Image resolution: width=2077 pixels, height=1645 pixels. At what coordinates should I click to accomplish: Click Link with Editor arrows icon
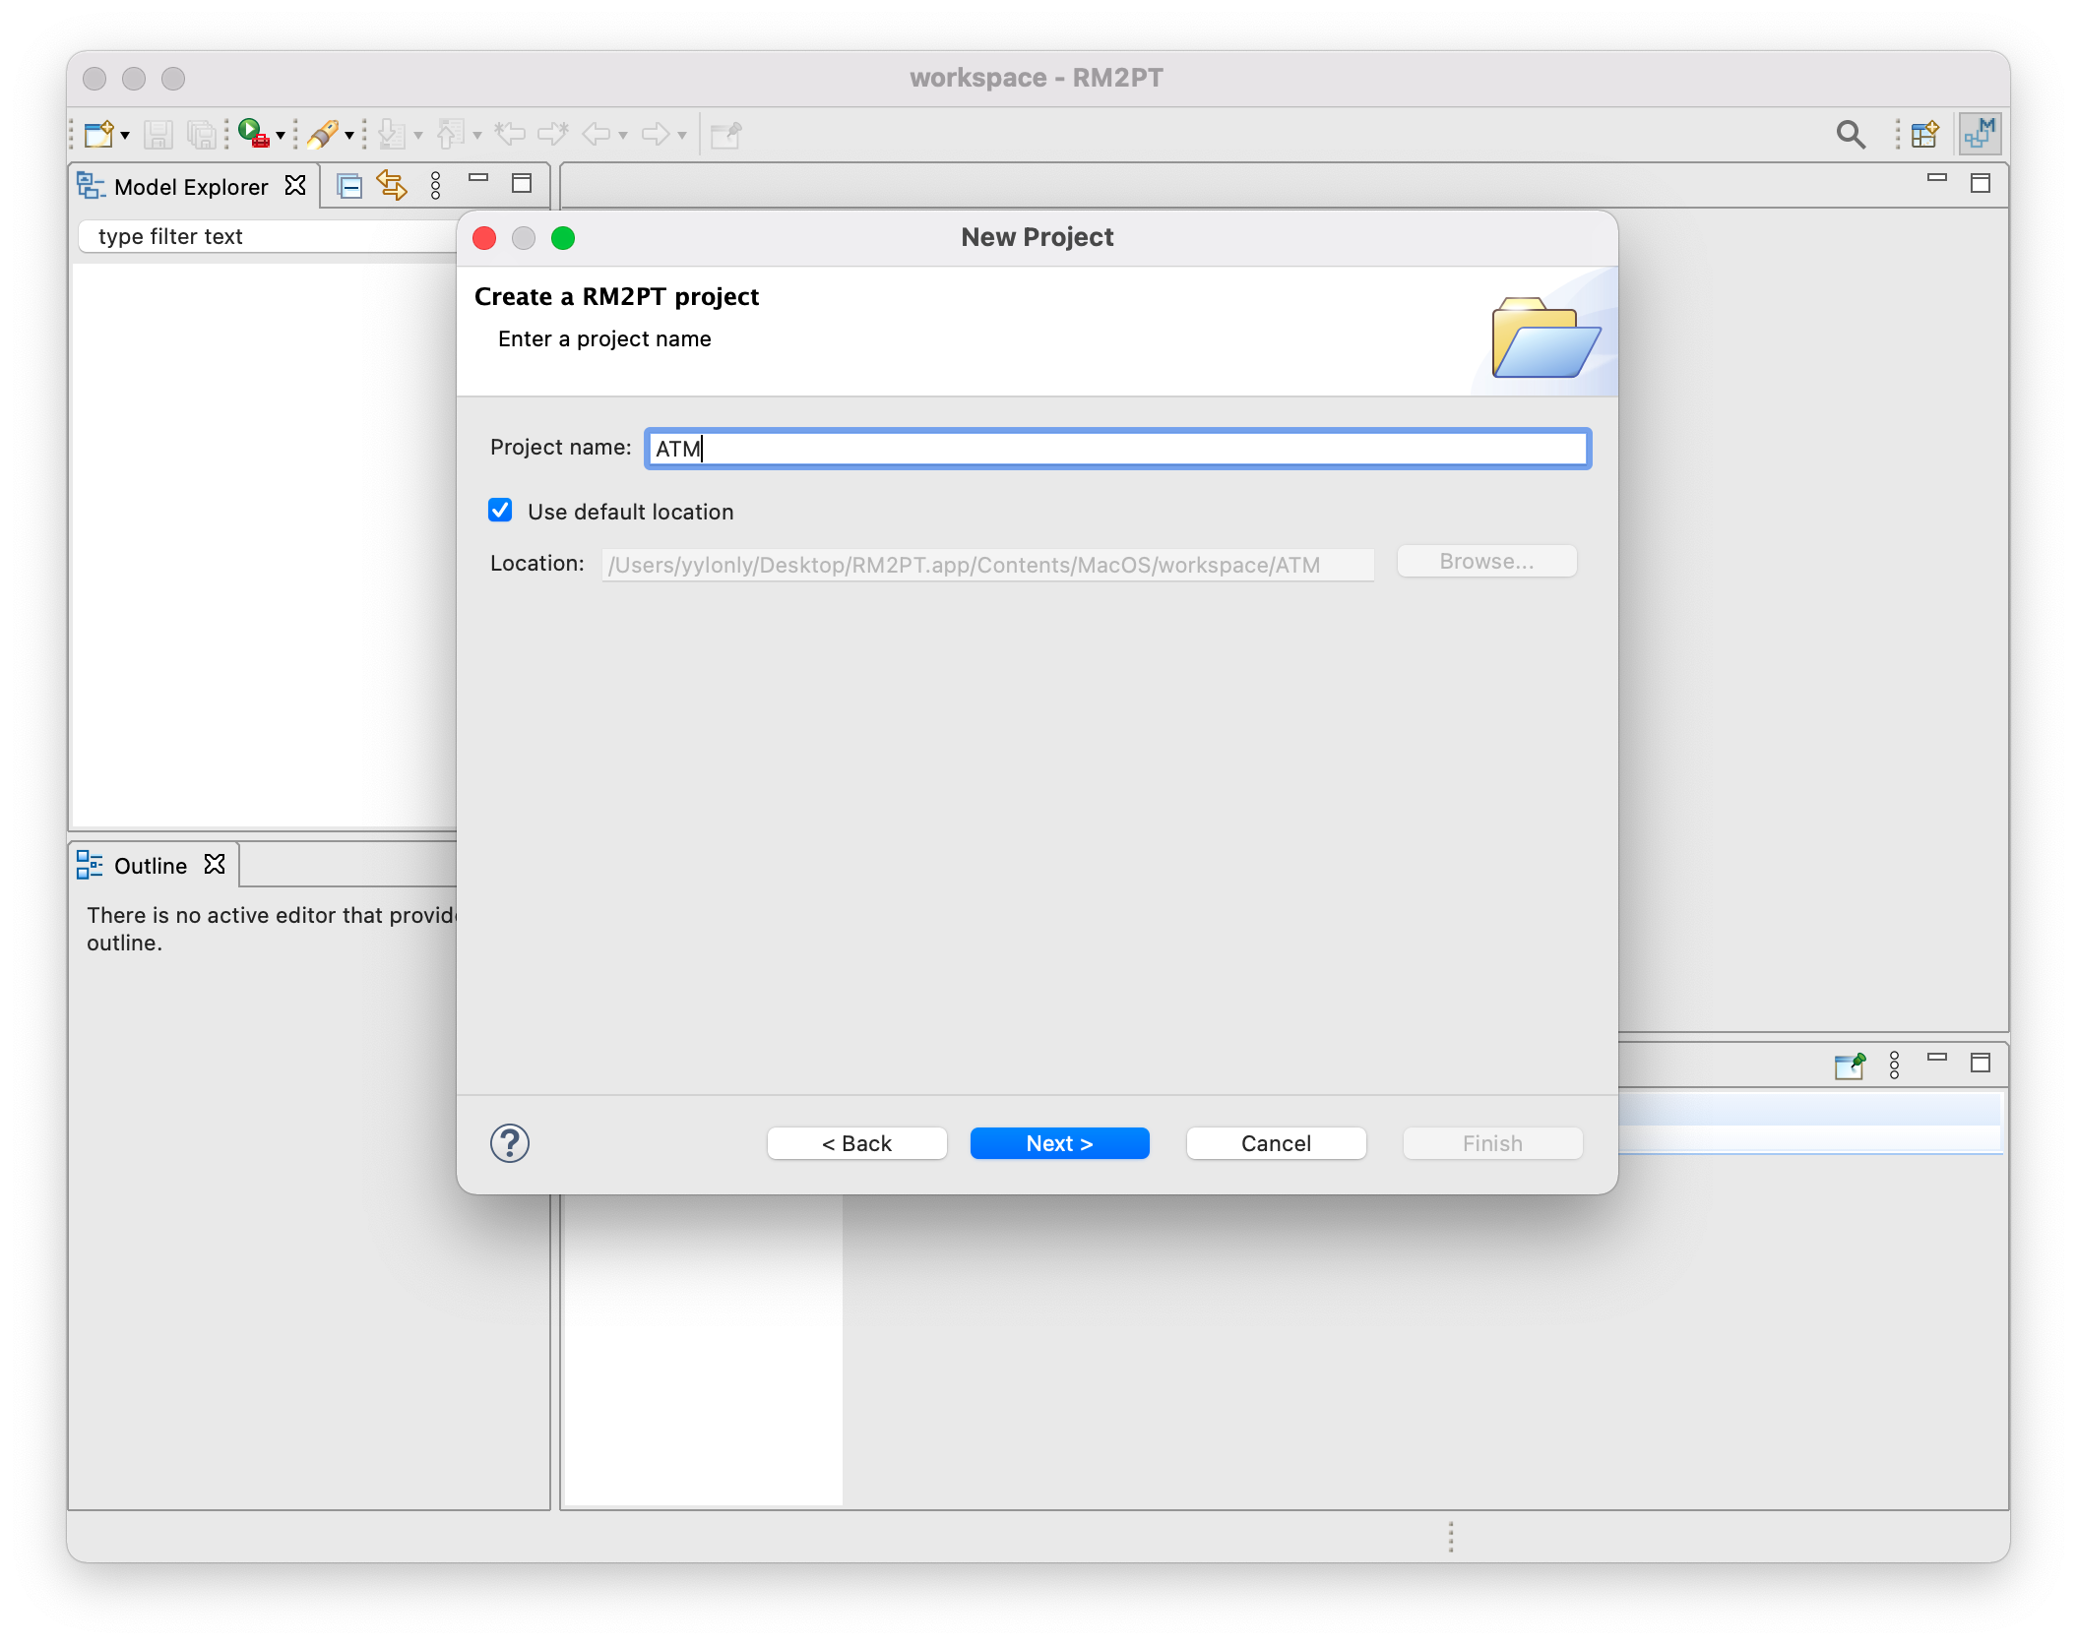coord(392,185)
